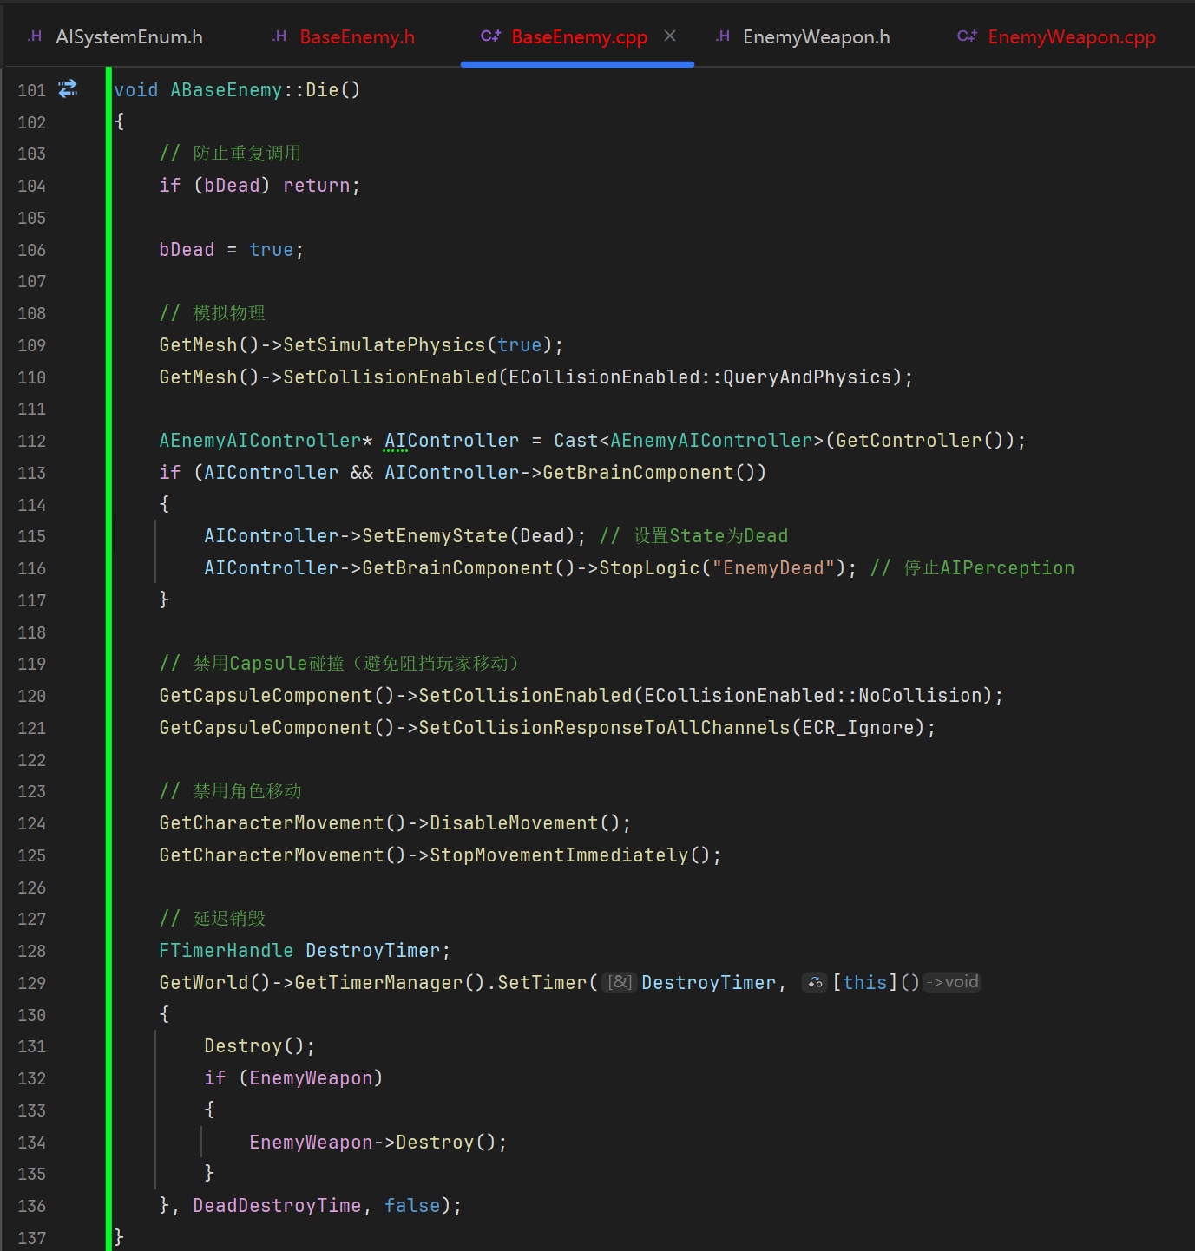Click line number 112 in the gutter

31,441
